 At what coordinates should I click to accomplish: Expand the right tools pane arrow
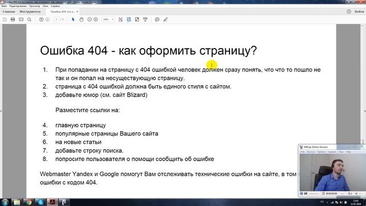click(x=365, y=112)
